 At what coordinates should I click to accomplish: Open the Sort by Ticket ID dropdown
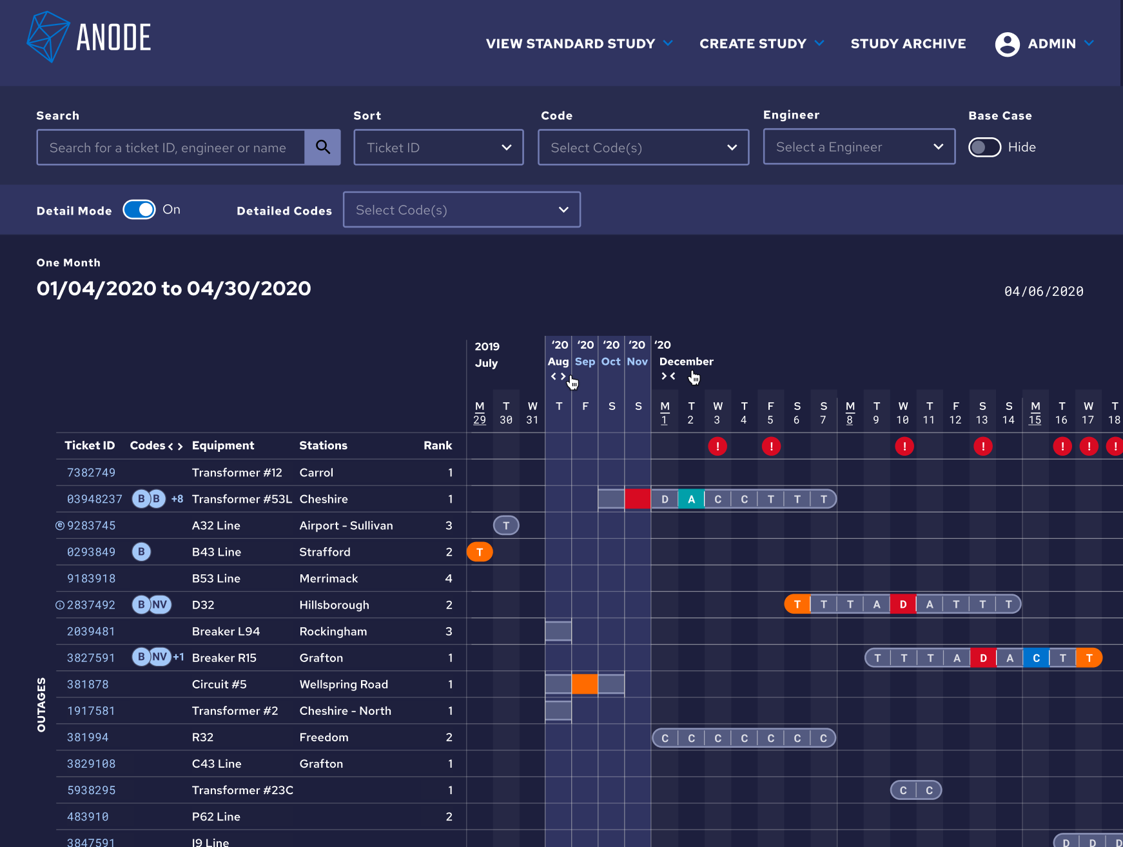tap(438, 148)
